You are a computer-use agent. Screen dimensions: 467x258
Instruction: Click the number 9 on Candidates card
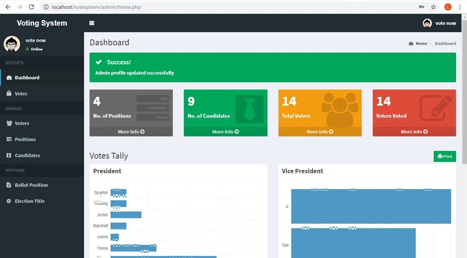pyautogui.click(x=191, y=101)
